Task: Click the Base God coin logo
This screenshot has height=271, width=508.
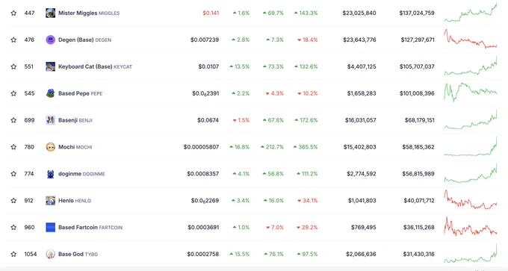Action: pyautogui.click(x=50, y=254)
